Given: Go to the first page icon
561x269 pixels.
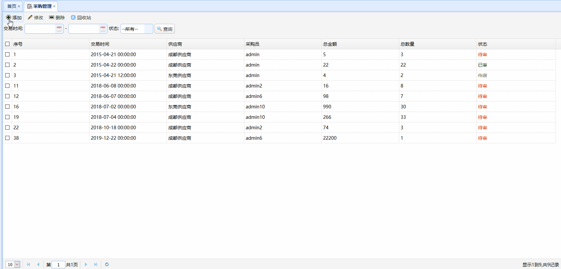Looking at the screenshot, I should tap(28, 264).
